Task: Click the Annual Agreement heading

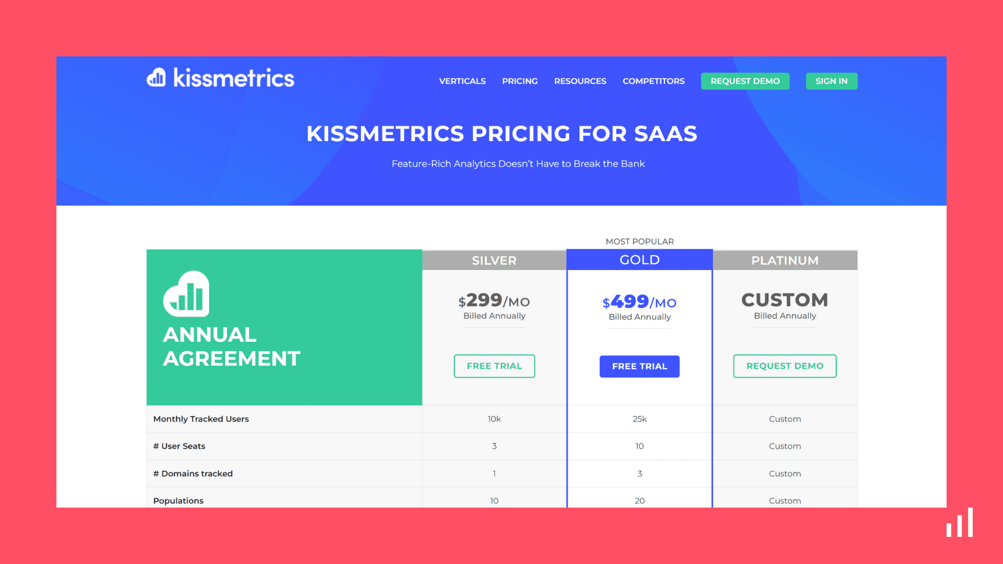Action: pyautogui.click(x=231, y=346)
